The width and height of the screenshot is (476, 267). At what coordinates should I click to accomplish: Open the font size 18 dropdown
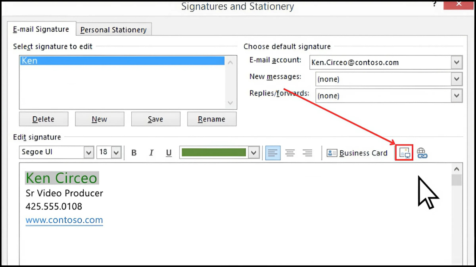pyautogui.click(x=116, y=152)
